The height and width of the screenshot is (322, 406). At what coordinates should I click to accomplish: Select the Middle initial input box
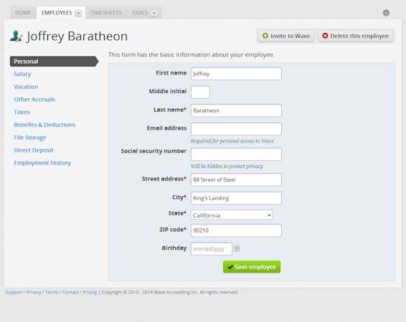point(200,92)
